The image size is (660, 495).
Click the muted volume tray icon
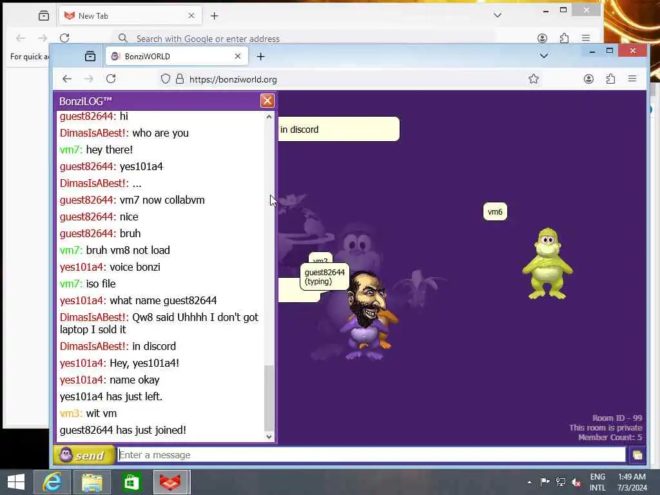[576, 482]
